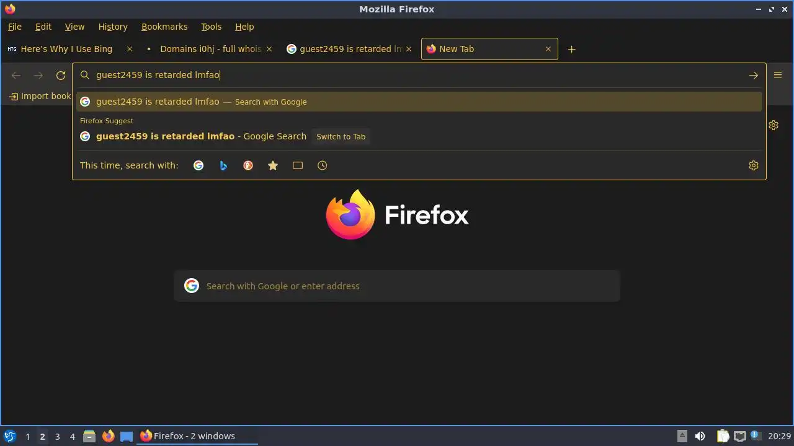
Task: Search this time with Google icon
Action: [198, 165]
